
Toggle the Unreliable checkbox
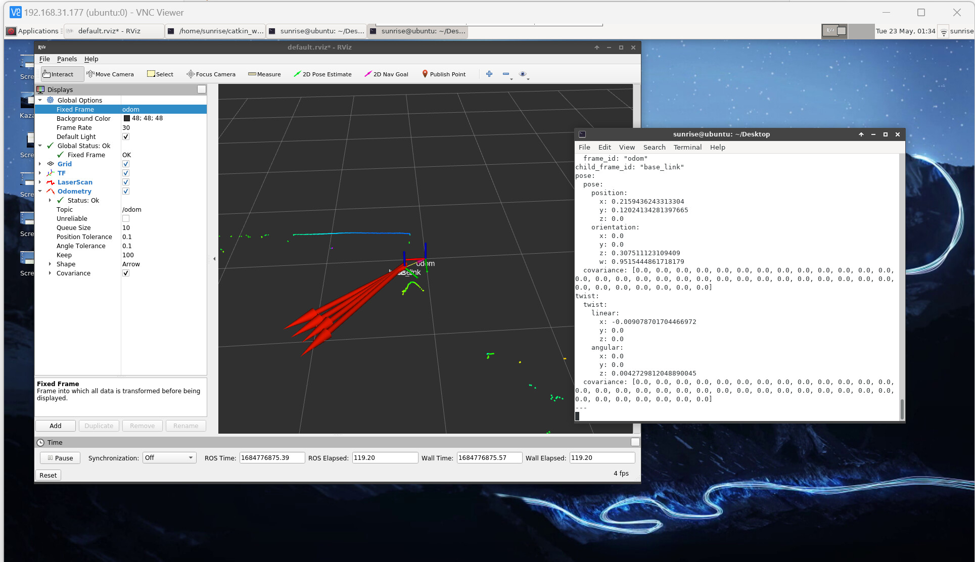tap(126, 218)
